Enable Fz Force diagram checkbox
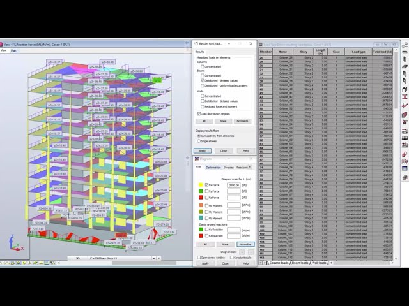409x306 pixels. coord(206,198)
